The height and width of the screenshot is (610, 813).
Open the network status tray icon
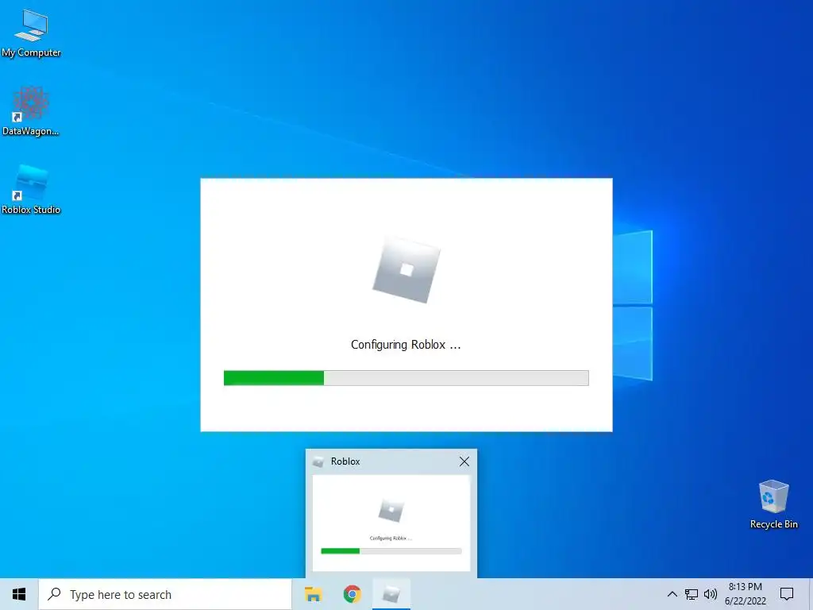click(692, 594)
